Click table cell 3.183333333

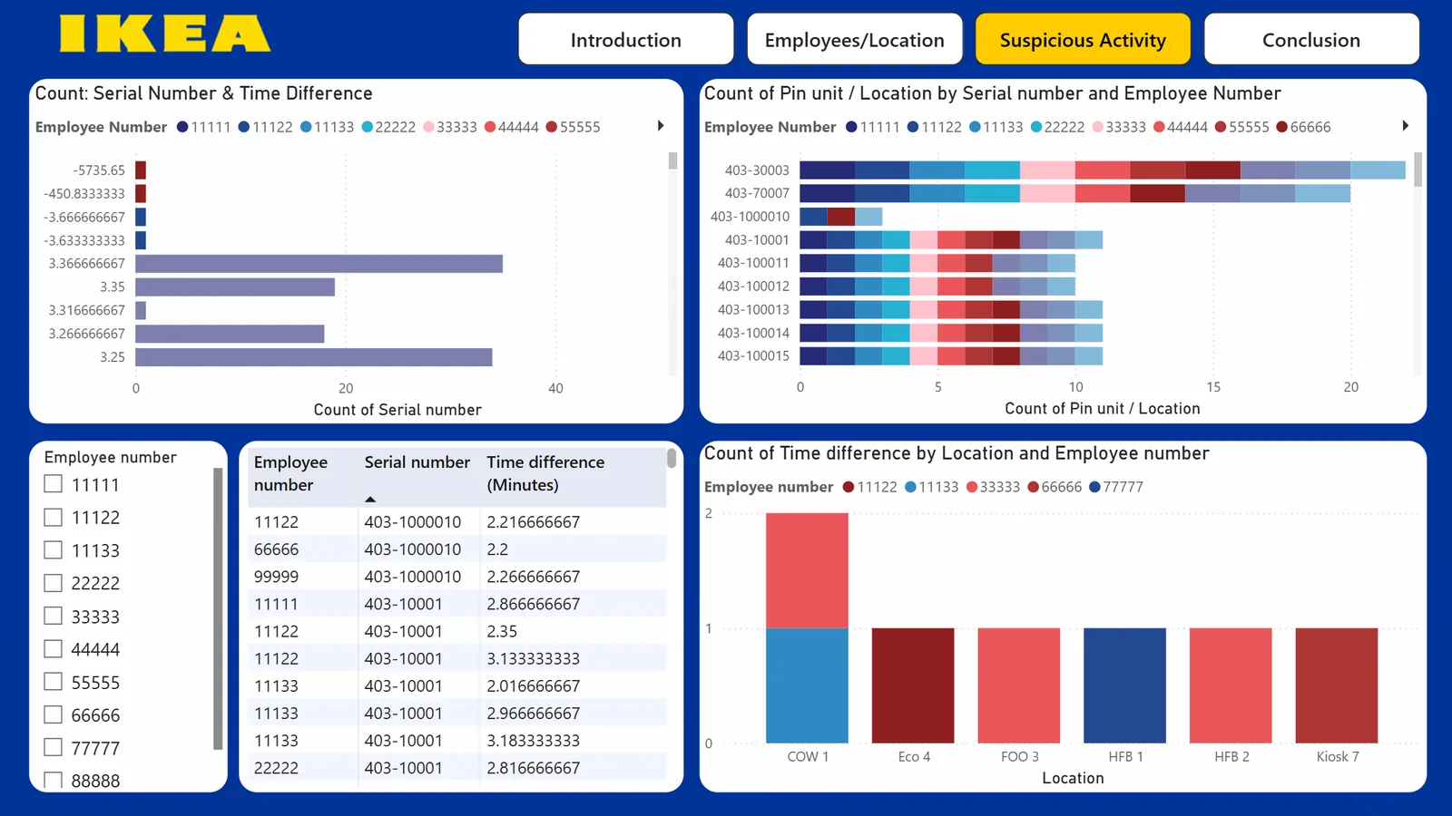click(533, 741)
